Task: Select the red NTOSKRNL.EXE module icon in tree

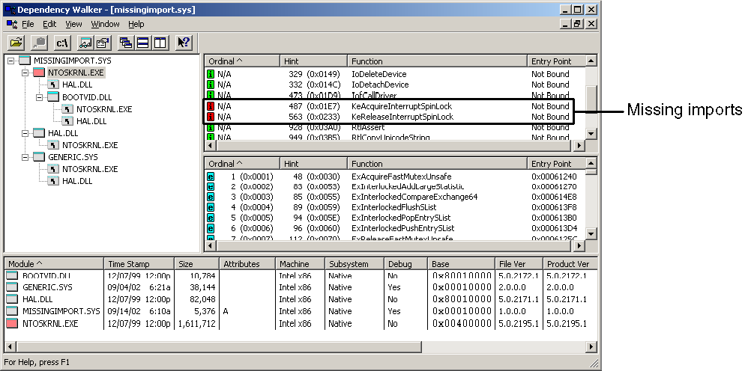Action: click(38, 73)
